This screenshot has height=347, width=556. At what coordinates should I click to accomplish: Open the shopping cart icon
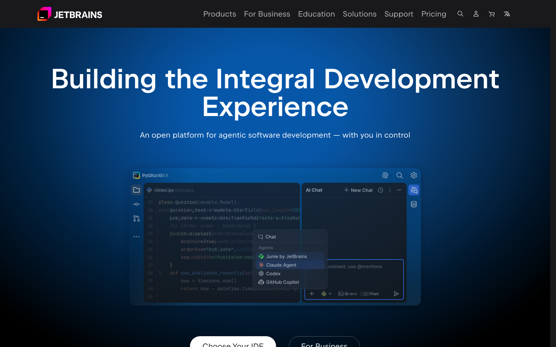[x=492, y=14]
